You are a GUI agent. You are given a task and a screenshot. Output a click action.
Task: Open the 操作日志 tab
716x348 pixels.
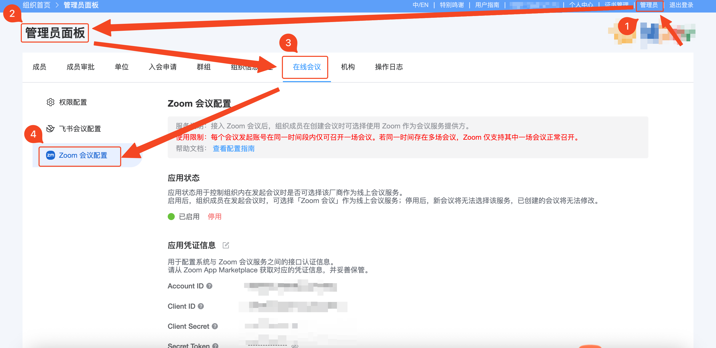click(389, 67)
